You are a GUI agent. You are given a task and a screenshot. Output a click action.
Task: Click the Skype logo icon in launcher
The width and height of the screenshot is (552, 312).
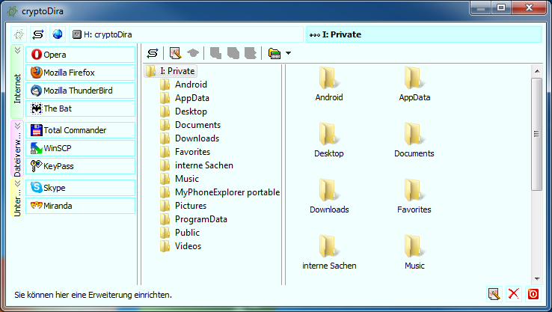36,187
